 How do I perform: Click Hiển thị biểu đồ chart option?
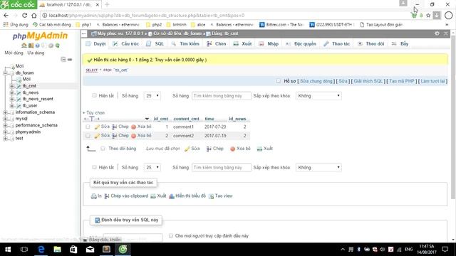pyautogui.click(x=187, y=196)
